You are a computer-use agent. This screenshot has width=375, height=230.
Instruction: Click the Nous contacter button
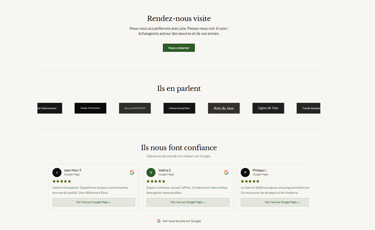point(179,48)
